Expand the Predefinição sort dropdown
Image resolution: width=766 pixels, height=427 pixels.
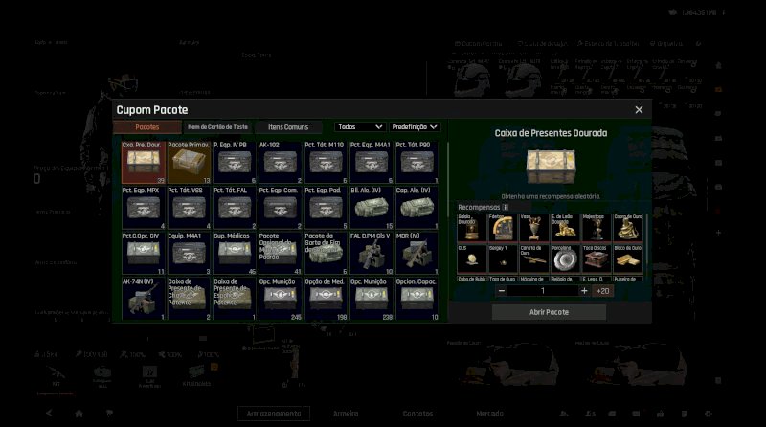416,126
